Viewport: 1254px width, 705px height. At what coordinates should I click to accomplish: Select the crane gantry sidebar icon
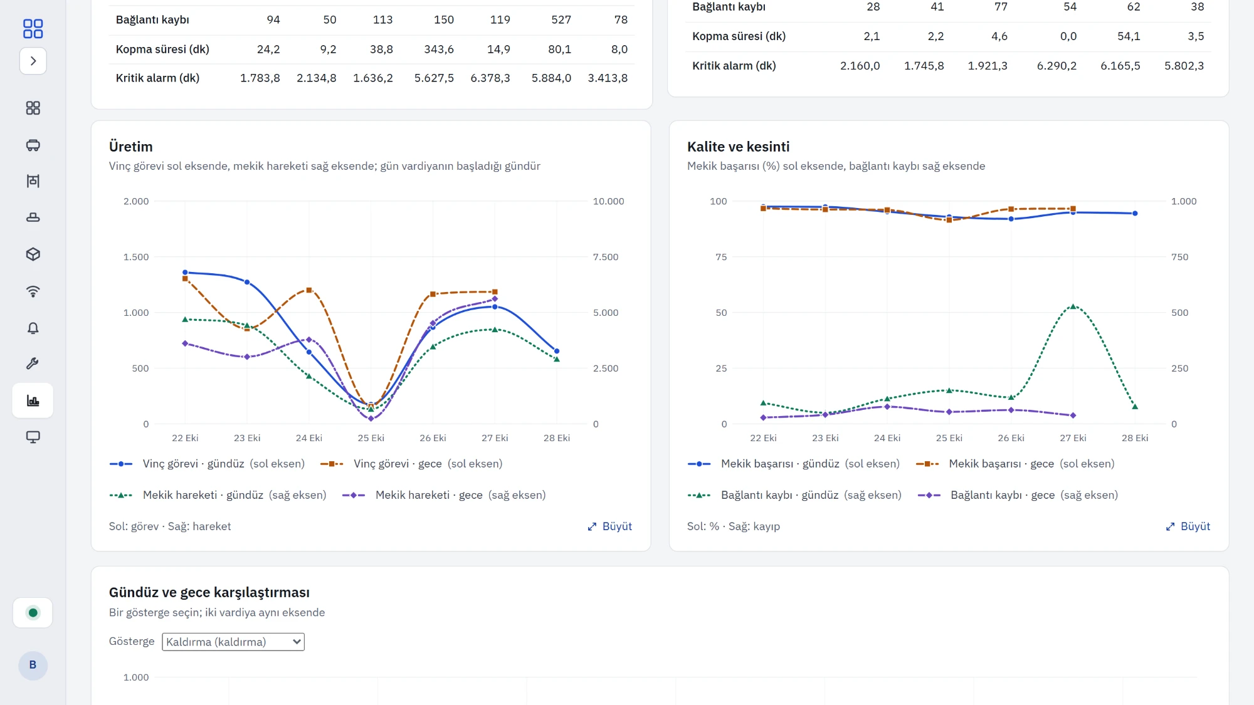(33, 181)
